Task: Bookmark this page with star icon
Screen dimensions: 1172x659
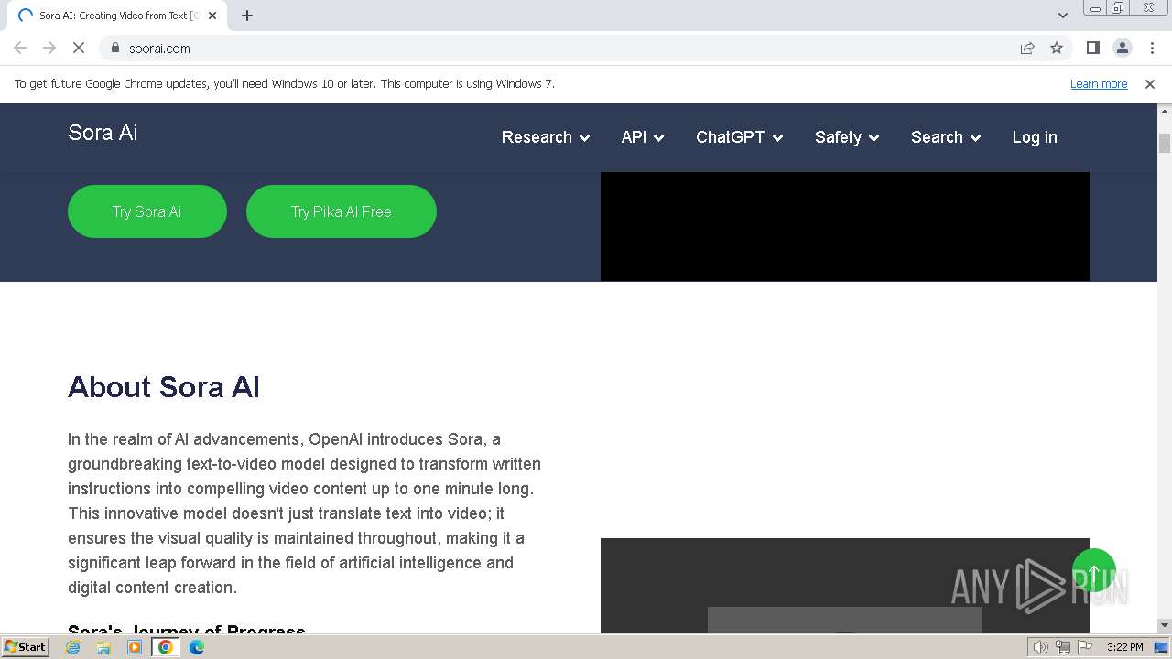Action: click(1057, 48)
